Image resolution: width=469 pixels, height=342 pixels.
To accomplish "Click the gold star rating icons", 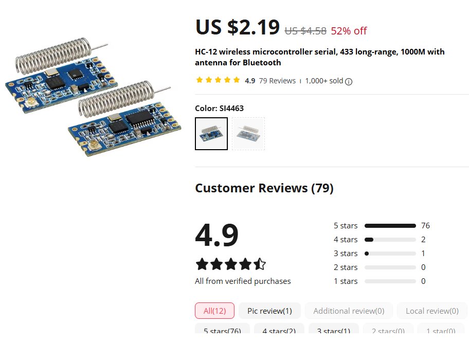I will pos(218,80).
